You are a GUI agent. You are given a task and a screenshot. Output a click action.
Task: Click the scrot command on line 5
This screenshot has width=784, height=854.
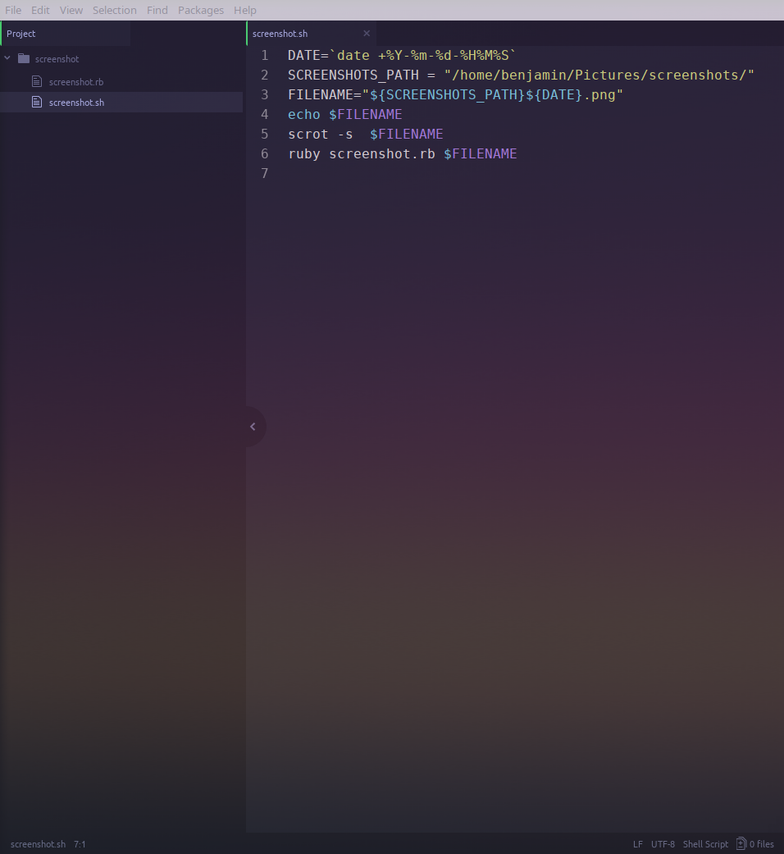tap(308, 134)
